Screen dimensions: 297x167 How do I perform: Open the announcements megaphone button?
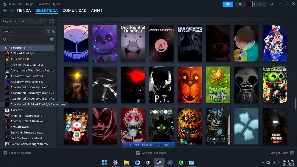pyautogui.click(x=228, y=4)
